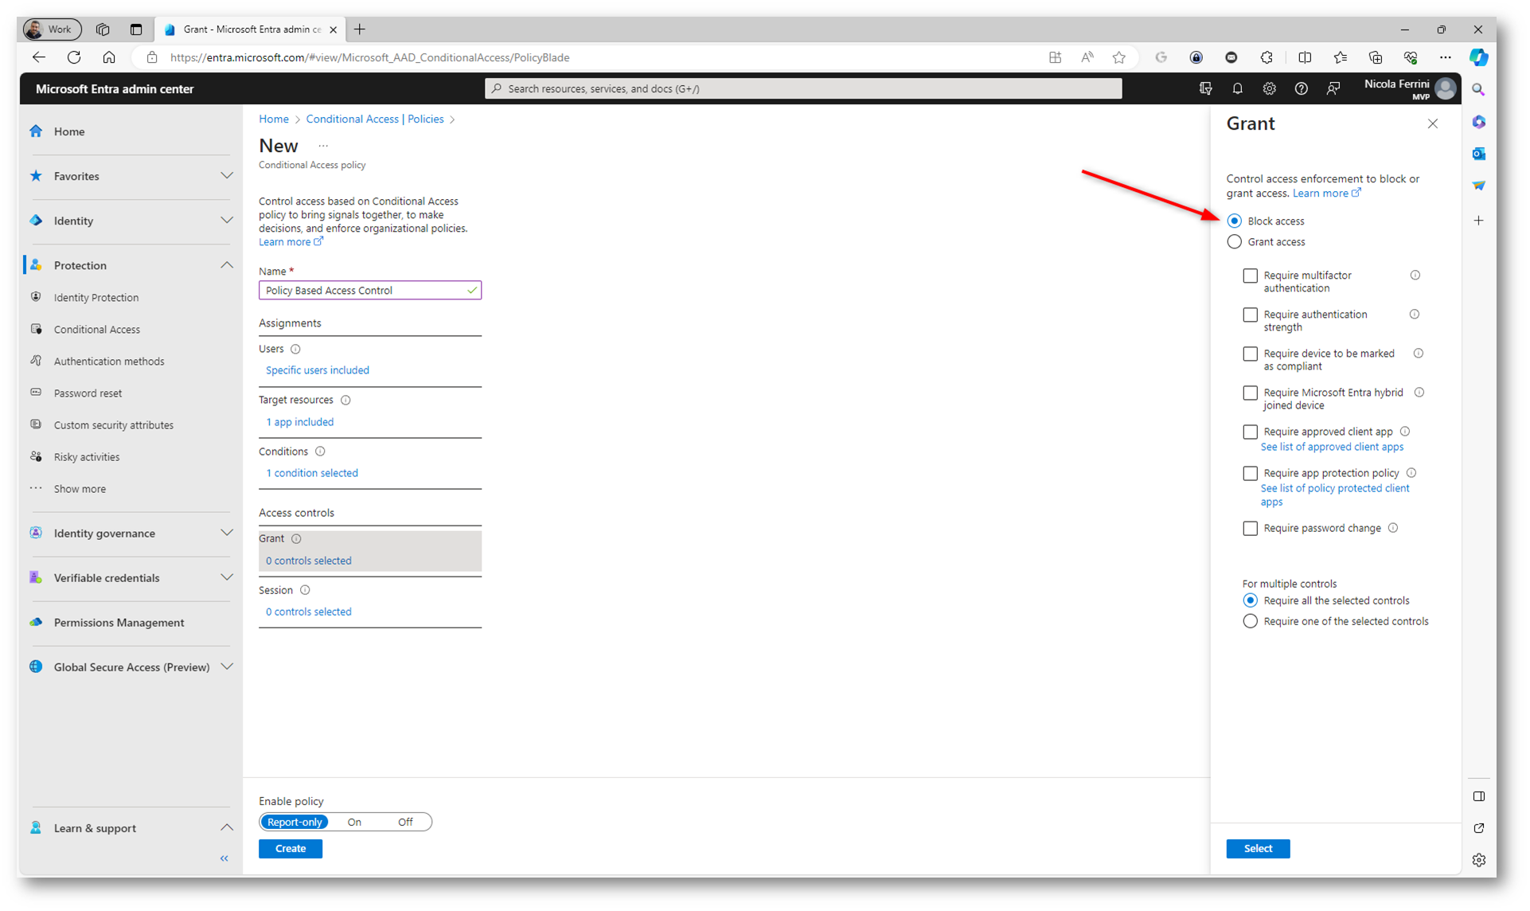Image resolution: width=1530 pixels, height=911 pixels.
Task: Collapse the Protection section
Action: pyautogui.click(x=227, y=265)
